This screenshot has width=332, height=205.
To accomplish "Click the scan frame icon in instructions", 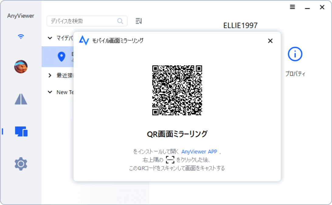I will click(170, 160).
